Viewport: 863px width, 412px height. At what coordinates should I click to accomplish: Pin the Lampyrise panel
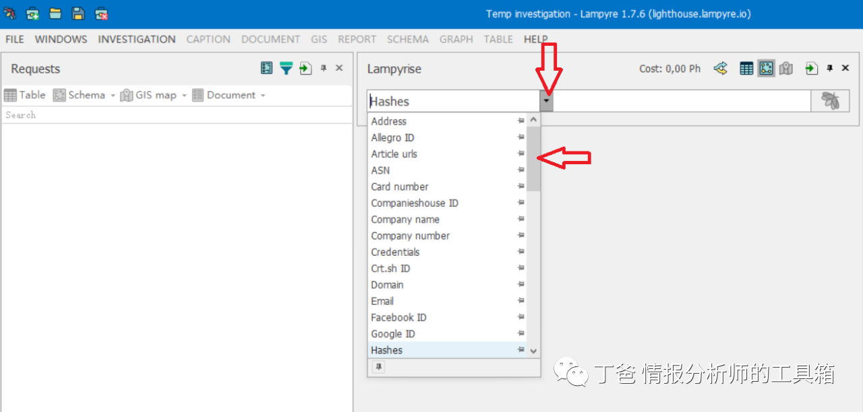pos(829,68)
